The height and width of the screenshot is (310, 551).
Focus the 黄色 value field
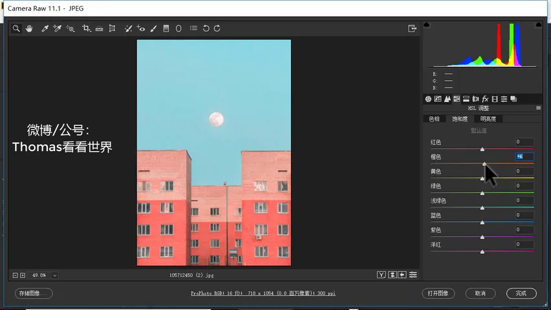[524, 171]
